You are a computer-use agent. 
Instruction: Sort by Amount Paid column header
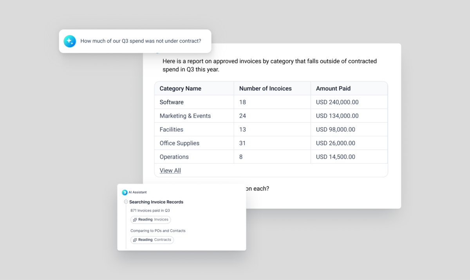point(333,89)
